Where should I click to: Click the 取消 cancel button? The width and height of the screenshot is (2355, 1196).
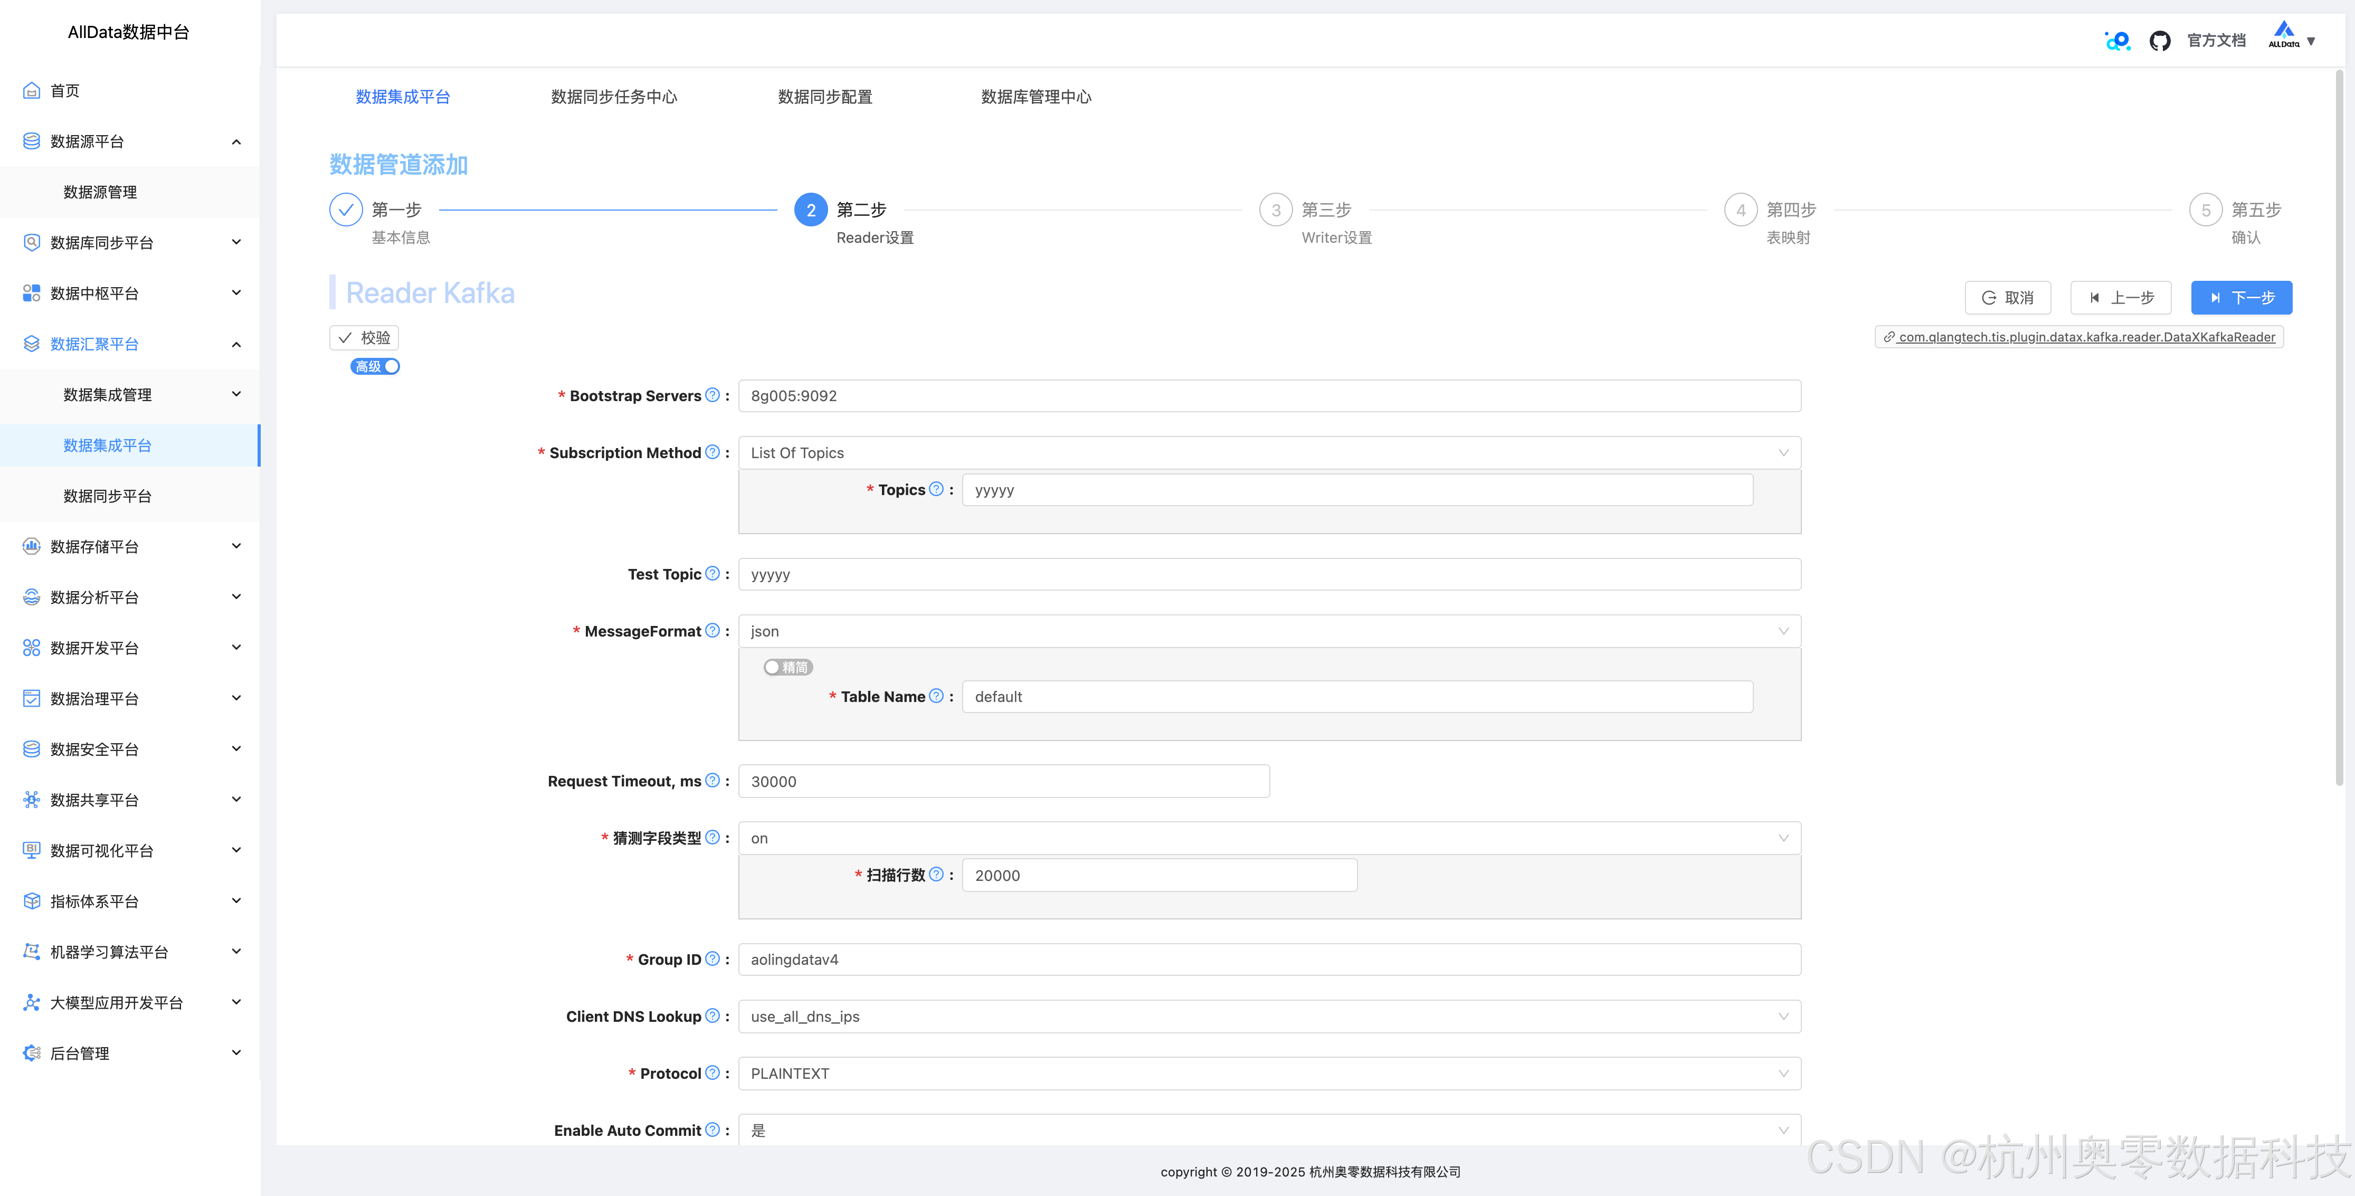pyautogui.click(x=2008, y=297)
